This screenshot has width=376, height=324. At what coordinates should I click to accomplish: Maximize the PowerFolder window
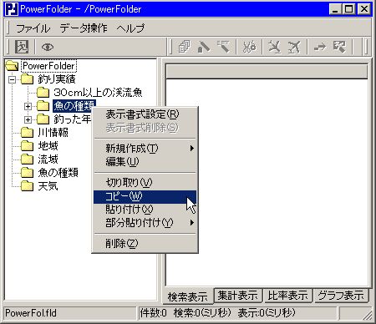(348, 9)
